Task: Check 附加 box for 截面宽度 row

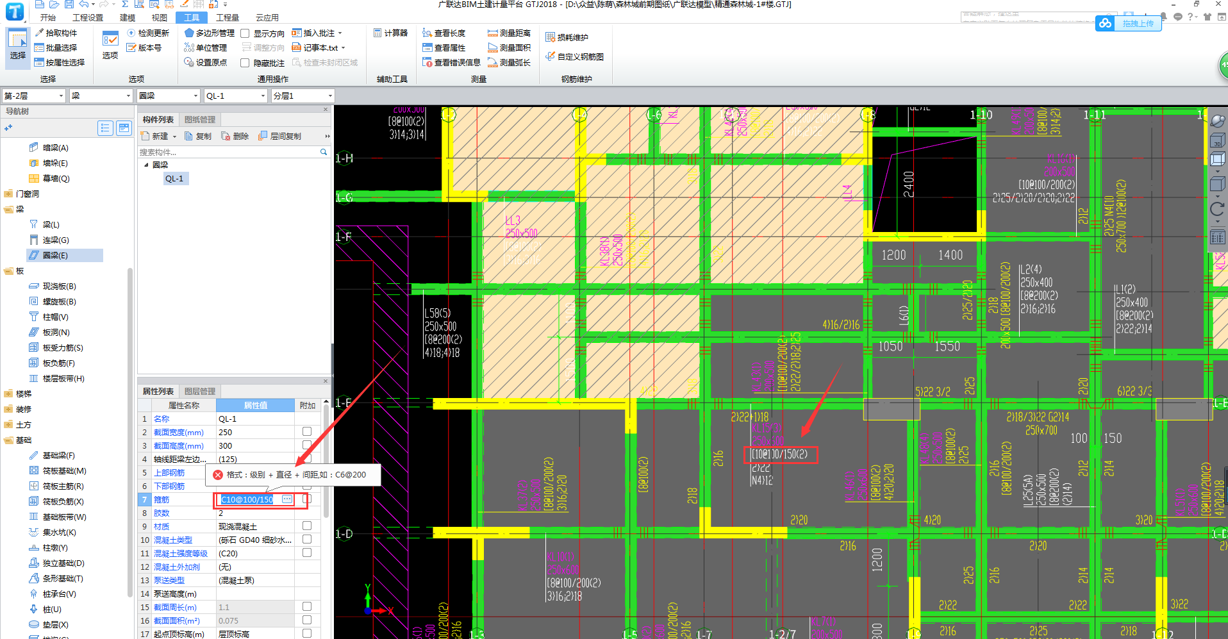Action: (x=307, y=432)
